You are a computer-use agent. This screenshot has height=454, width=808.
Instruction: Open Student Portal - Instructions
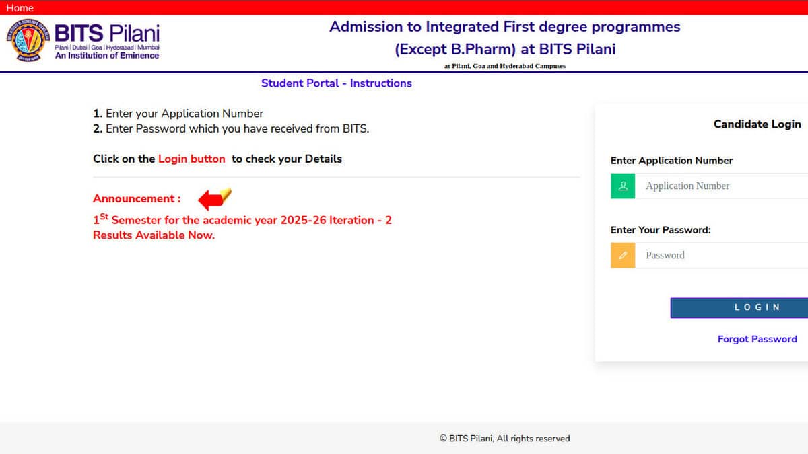pos(337,83)
